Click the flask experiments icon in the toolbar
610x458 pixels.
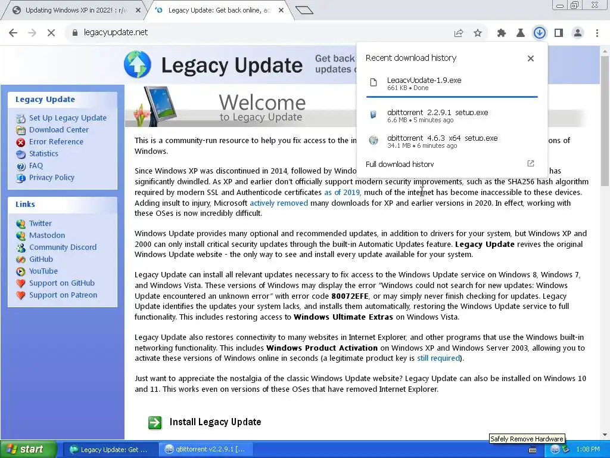(520, 33)
